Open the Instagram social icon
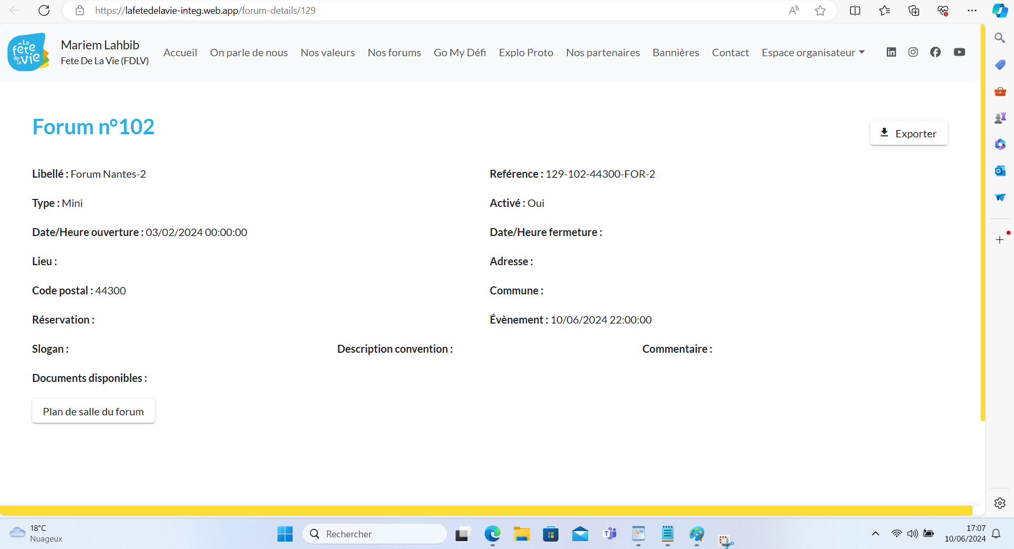Image resolution: width=1014 pixels, height=549 pixels. [913, 52]
